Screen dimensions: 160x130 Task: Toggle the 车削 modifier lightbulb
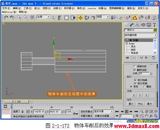click(127, 40)
